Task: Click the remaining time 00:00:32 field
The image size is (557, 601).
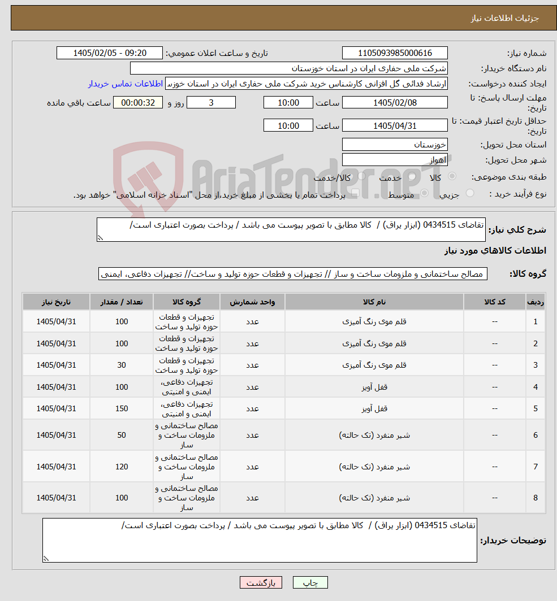Action: pos(138,102)
